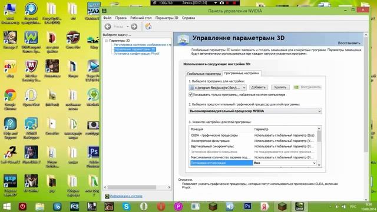The height and width of the screenshot is (212, 377).
Task: Open the Opera desktop shortcut
Action: coord(31,97)
